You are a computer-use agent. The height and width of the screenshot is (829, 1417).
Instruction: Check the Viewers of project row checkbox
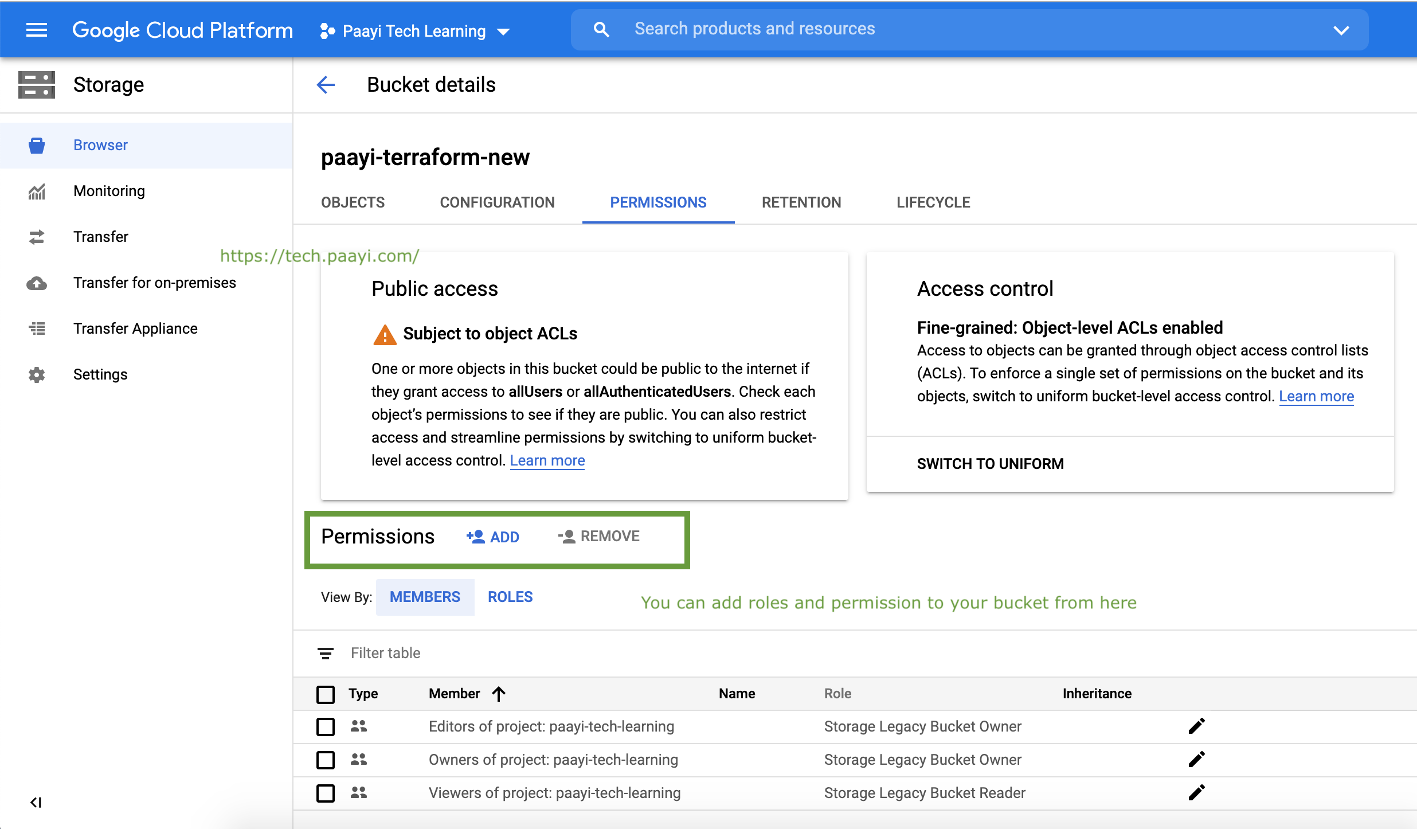point(326,793)
